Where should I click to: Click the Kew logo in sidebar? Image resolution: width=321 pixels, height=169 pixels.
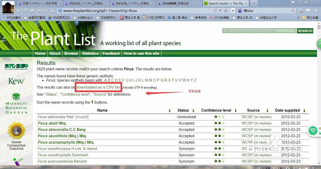(x=16, y=81)
